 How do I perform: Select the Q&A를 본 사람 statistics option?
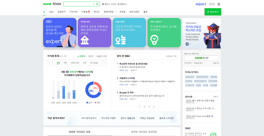click(101, 56)
